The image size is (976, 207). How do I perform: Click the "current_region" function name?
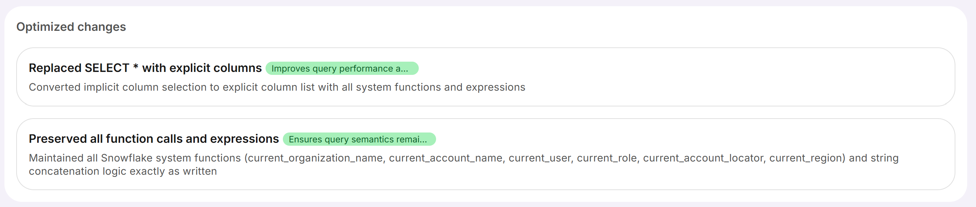pyautogui.click(x=807, y=158)
